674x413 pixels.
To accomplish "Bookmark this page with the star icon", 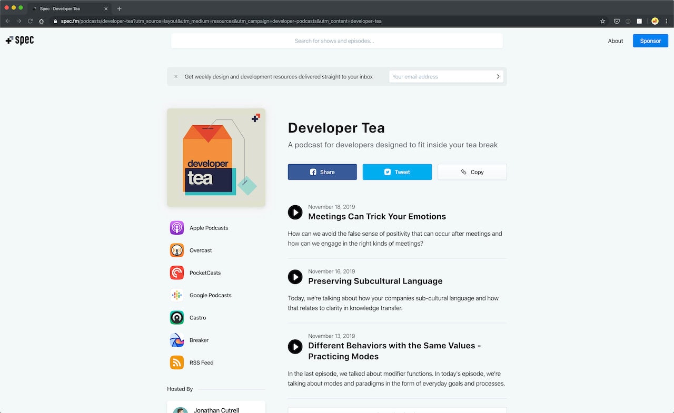I will coord(602,21).
